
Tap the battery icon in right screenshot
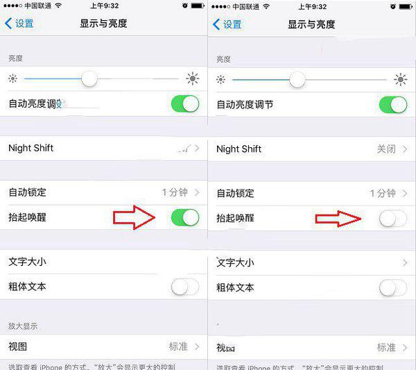pyautogui.click(x=406, y=7)
